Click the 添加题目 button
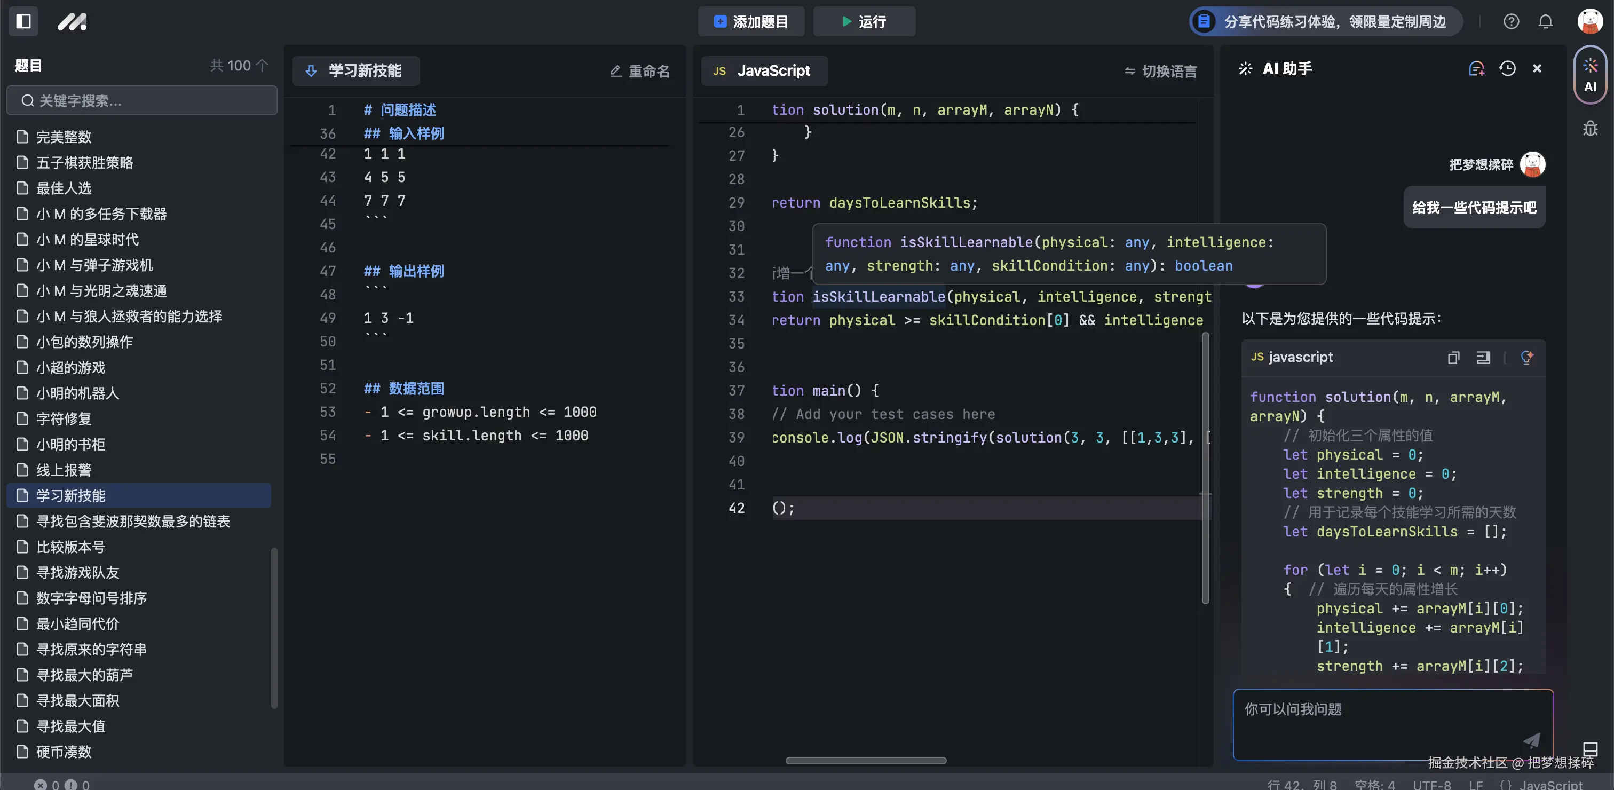This screenshot has height=790, width=1614. tap(750, 22)
